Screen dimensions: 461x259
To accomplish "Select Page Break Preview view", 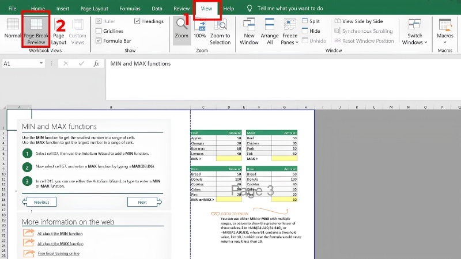I will (x=36, y=32).
